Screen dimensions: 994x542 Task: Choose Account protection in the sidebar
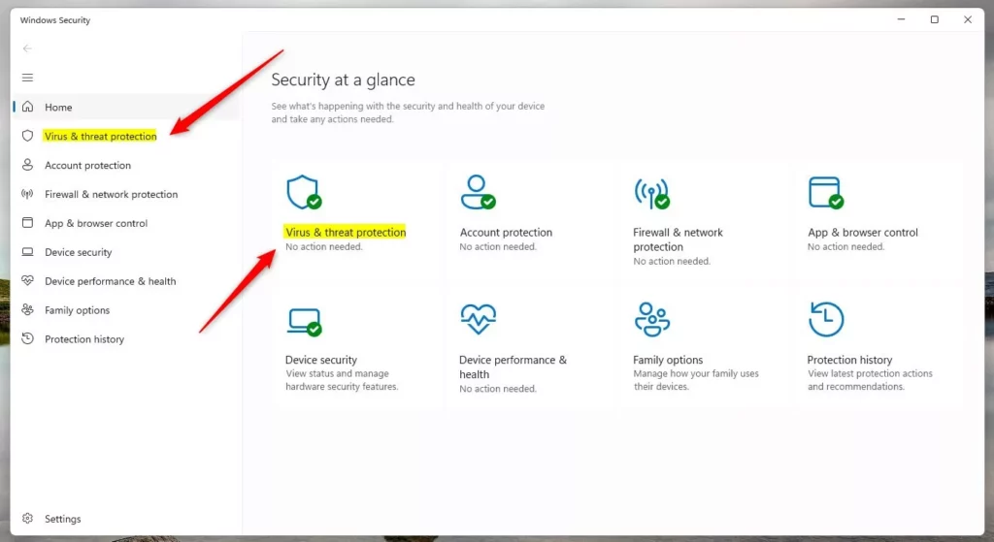click(87, 166)
